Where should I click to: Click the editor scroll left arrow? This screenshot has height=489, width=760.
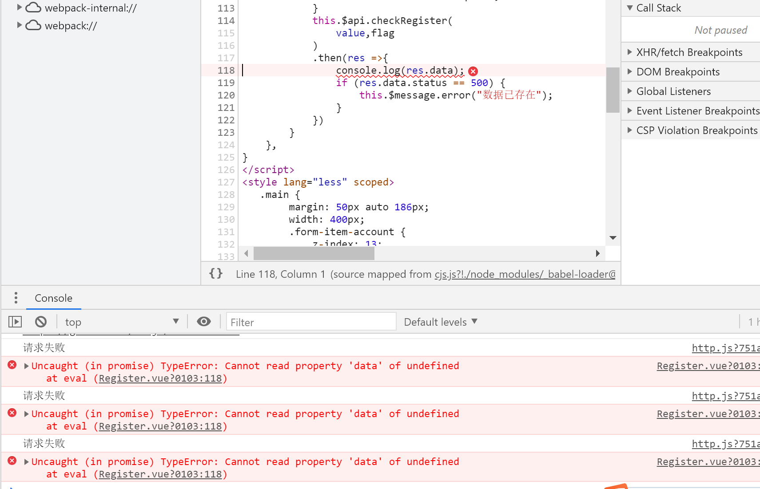tap(247, 253)
